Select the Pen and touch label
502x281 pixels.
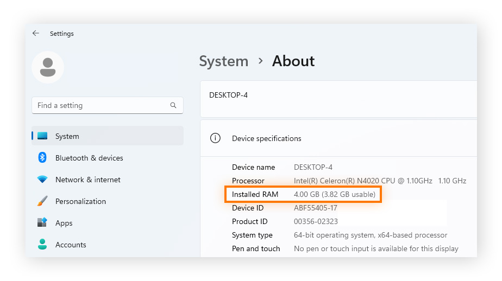(x=256, y=248)
